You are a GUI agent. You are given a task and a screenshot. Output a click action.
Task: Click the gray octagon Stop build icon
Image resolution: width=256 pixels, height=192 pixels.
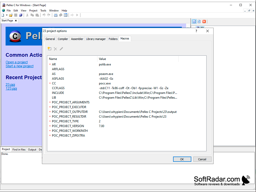(x=61, y=15)
